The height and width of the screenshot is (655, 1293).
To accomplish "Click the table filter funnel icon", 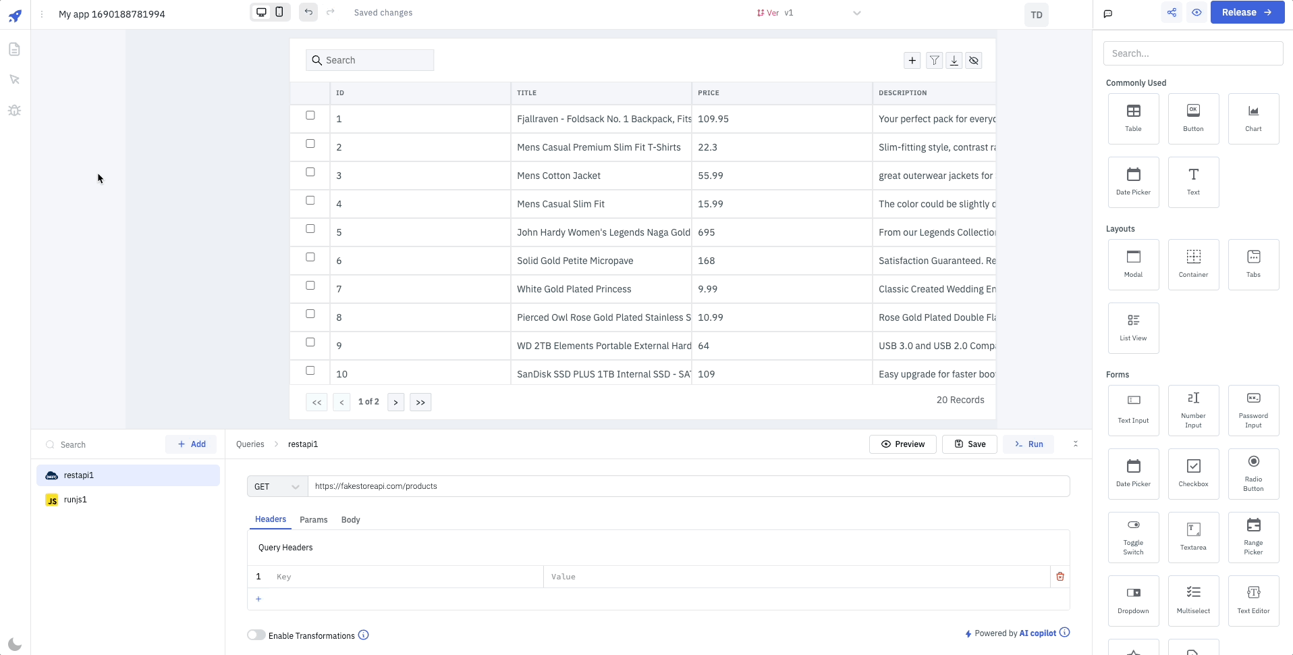I will point(934,61).
